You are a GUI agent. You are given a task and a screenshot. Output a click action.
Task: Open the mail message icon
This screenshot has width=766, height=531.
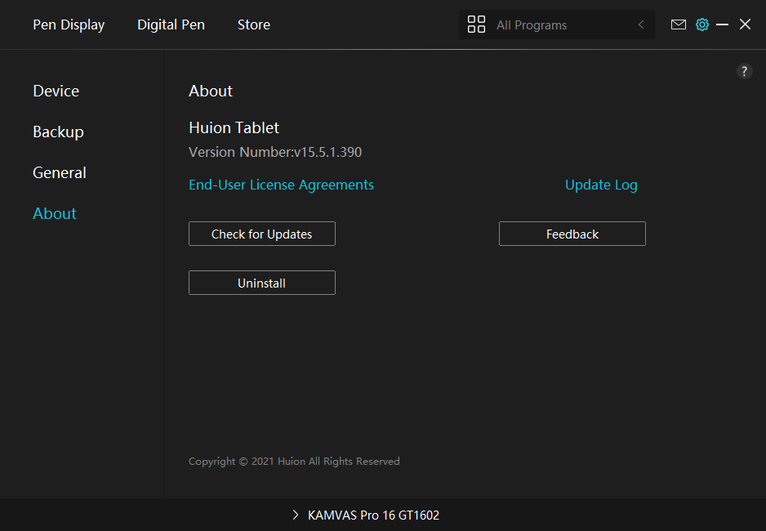[678, 25]
